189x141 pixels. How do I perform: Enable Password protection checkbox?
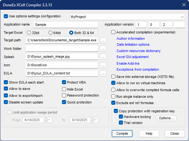pyautogui.click(x=64, y=95)
